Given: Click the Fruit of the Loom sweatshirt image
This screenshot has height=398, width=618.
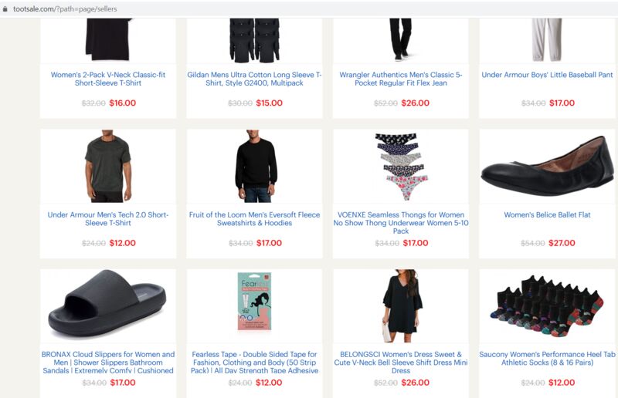Looking at the screenshot, I should pos(255,166).
